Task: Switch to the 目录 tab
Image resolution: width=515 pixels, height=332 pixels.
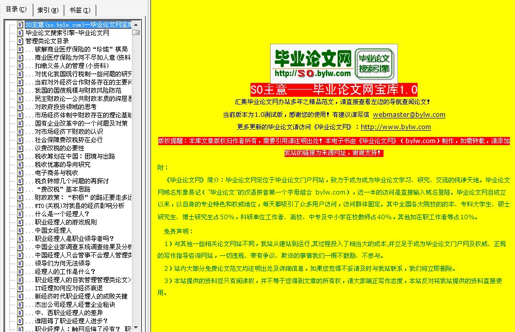Action: [16, 9]
